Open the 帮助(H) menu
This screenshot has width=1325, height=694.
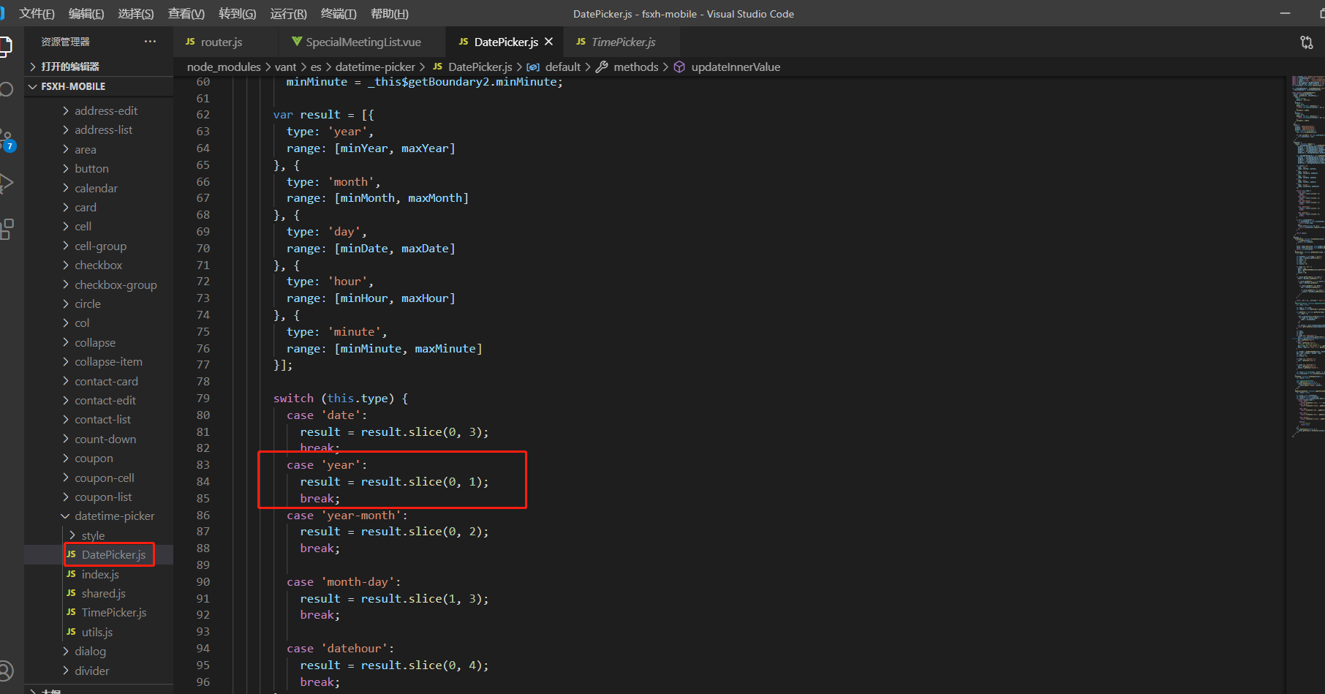point(390,14)
